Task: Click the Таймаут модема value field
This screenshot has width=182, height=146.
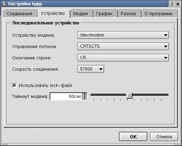Action: coord(66,96)
